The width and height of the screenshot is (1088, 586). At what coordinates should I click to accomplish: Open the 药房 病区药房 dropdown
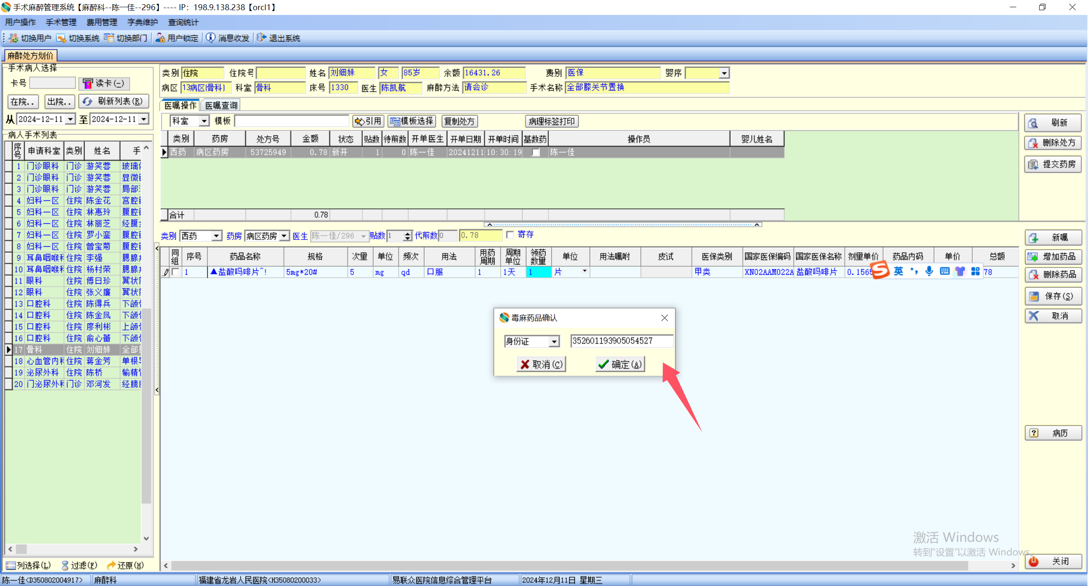[x=284, y=236]
